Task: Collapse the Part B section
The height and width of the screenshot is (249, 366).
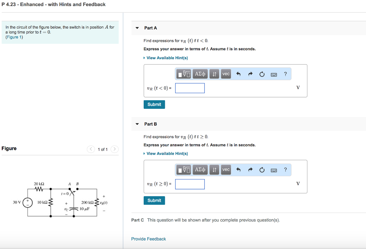Action: click(x=137, y=124)
